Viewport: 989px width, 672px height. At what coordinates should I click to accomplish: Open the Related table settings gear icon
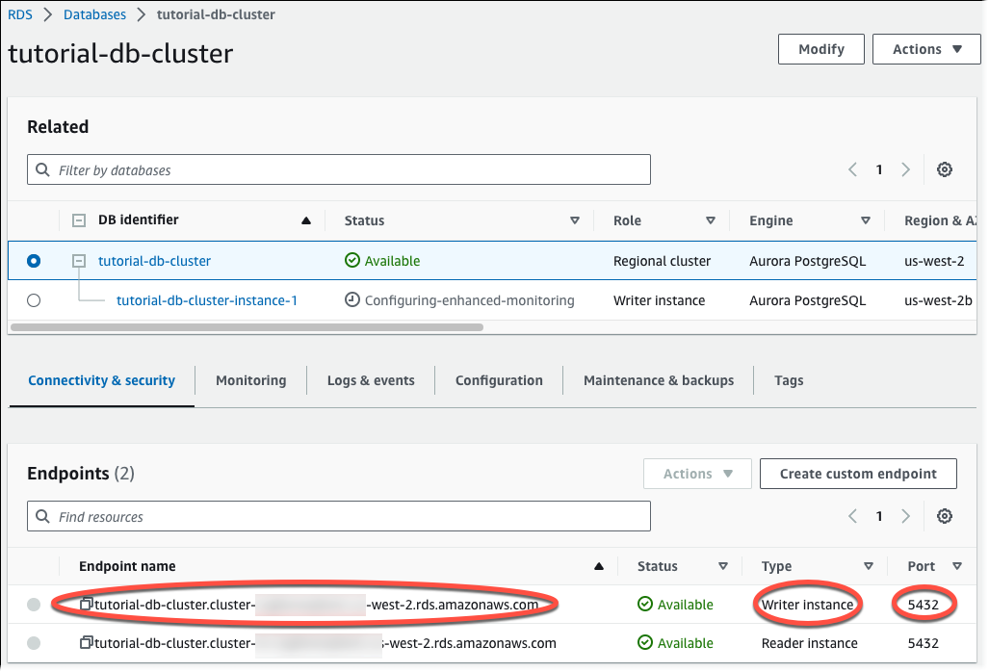pos(945,168)
